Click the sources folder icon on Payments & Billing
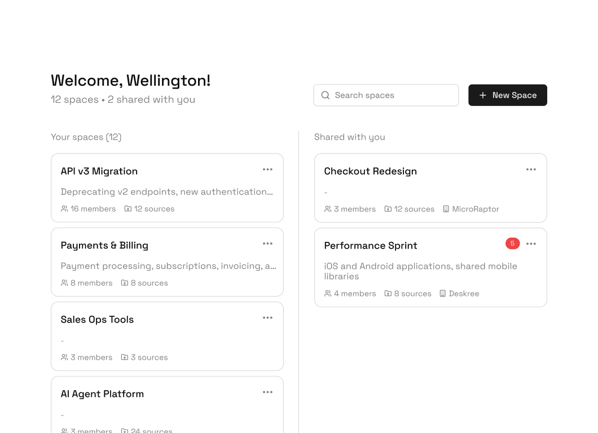Viewport: 598px width, 433px height. coord(125,283)
